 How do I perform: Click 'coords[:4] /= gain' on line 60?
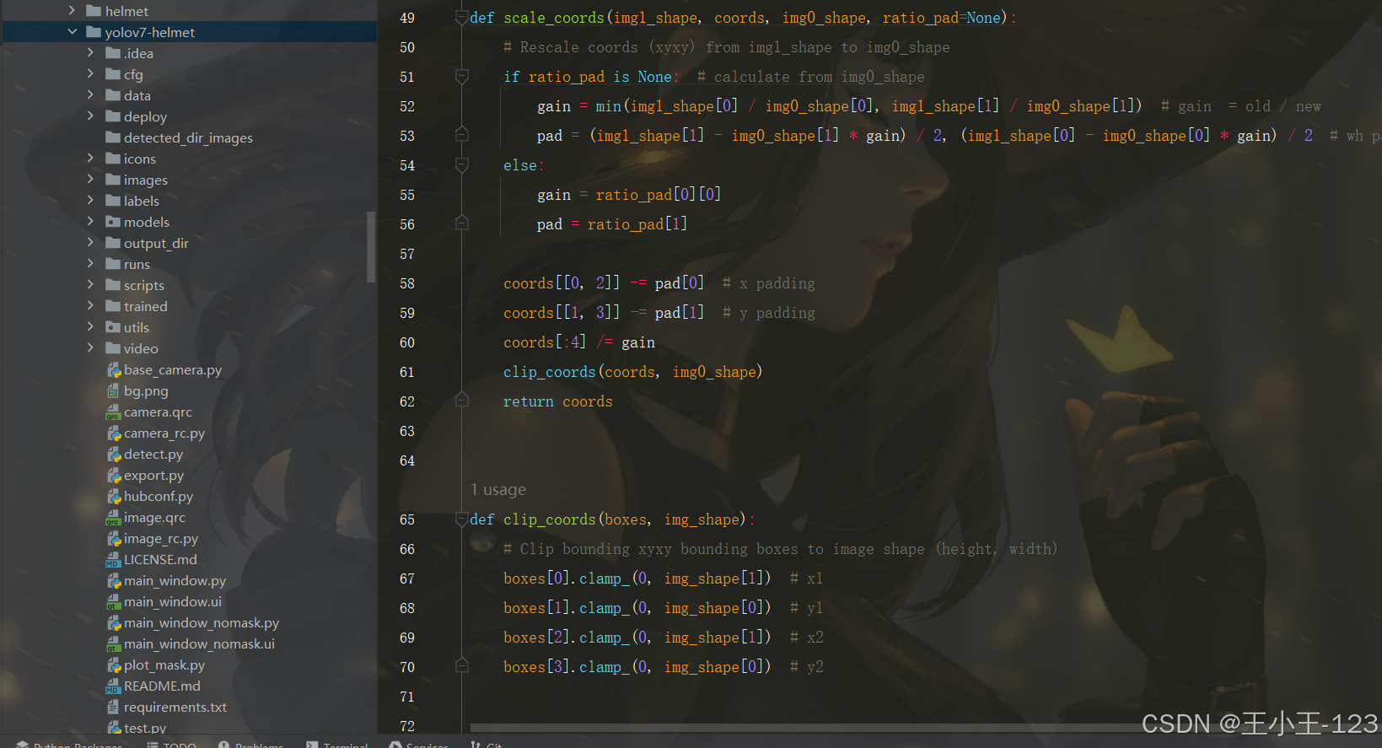579,342
